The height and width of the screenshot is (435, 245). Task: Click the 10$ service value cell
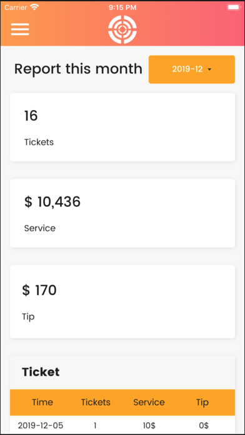[149, 425]
